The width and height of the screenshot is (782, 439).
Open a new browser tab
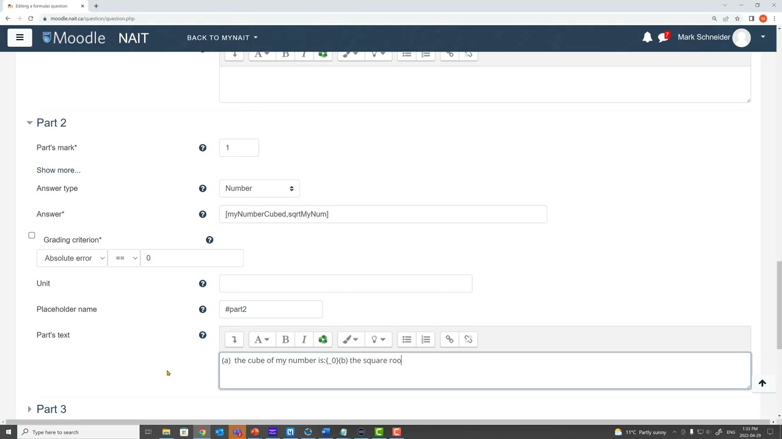click(x=96, y=6)
